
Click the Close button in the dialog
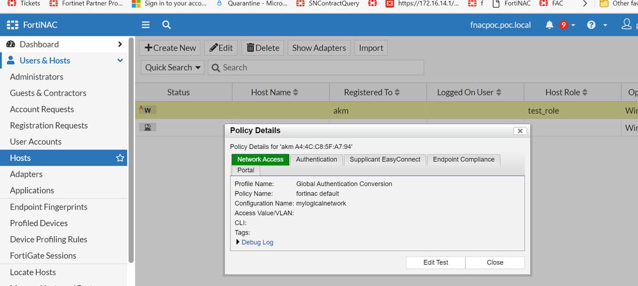(495, 262)
